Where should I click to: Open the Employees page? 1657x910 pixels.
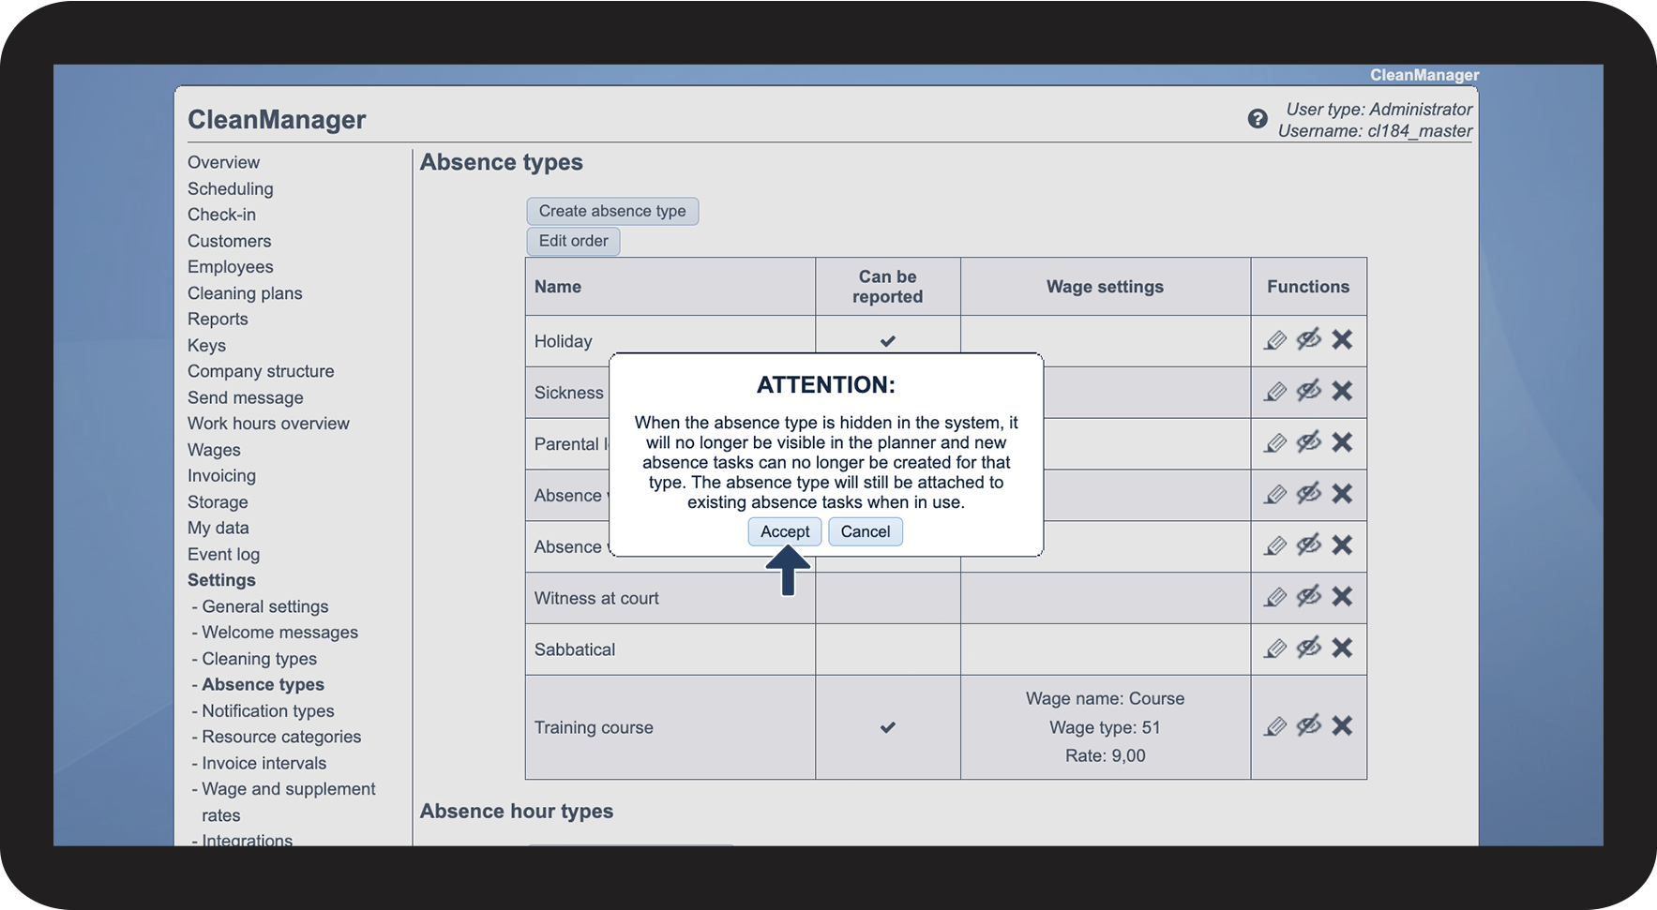pyautogui.click(x=231, y=267)
